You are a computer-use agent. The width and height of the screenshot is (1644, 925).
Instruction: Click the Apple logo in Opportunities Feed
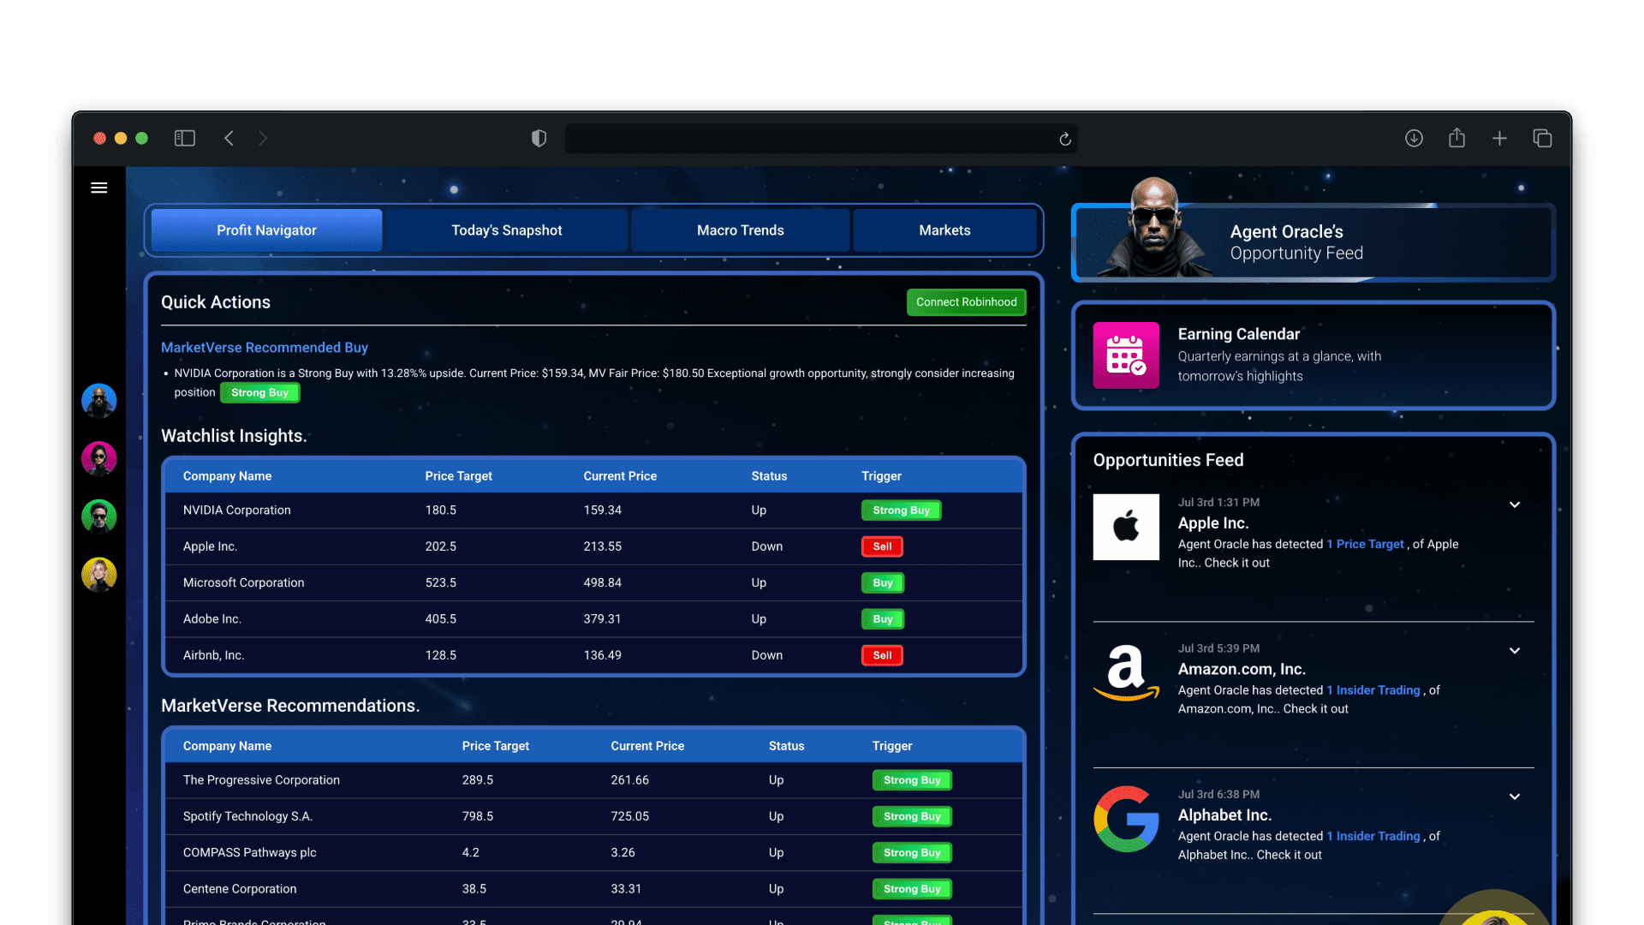(1126, 527)
